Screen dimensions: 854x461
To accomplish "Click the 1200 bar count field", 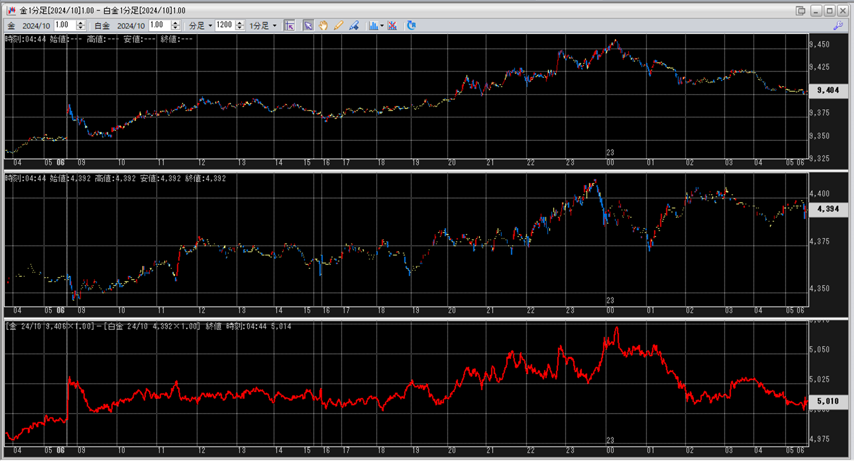I will pyautogui.click(x=224, y=25).
